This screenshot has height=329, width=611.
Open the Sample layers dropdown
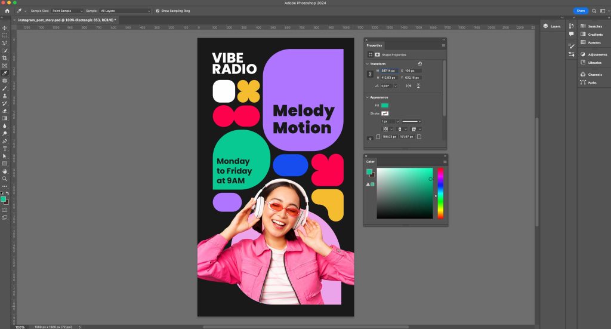click(x=125, y=11)
